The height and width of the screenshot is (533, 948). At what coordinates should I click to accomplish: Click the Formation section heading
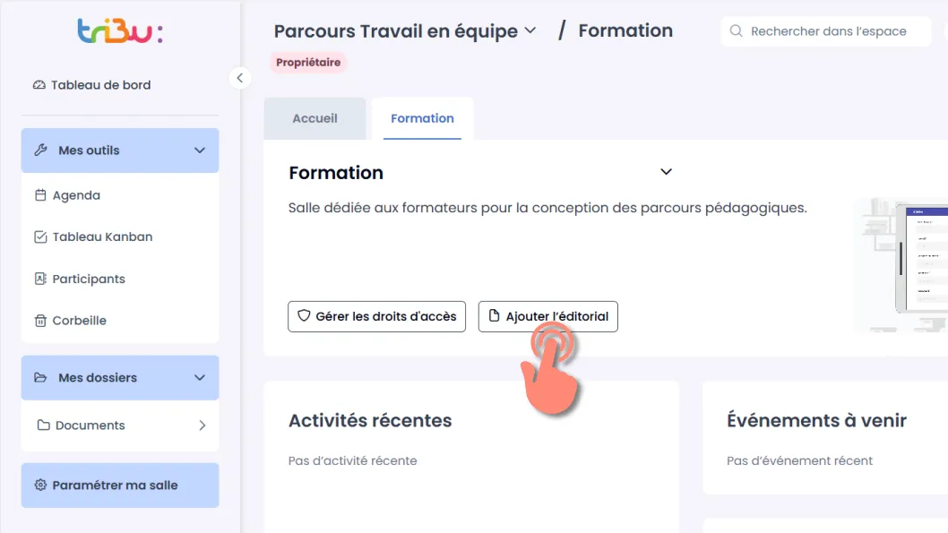pyautogui.click(x=336, y=173)
